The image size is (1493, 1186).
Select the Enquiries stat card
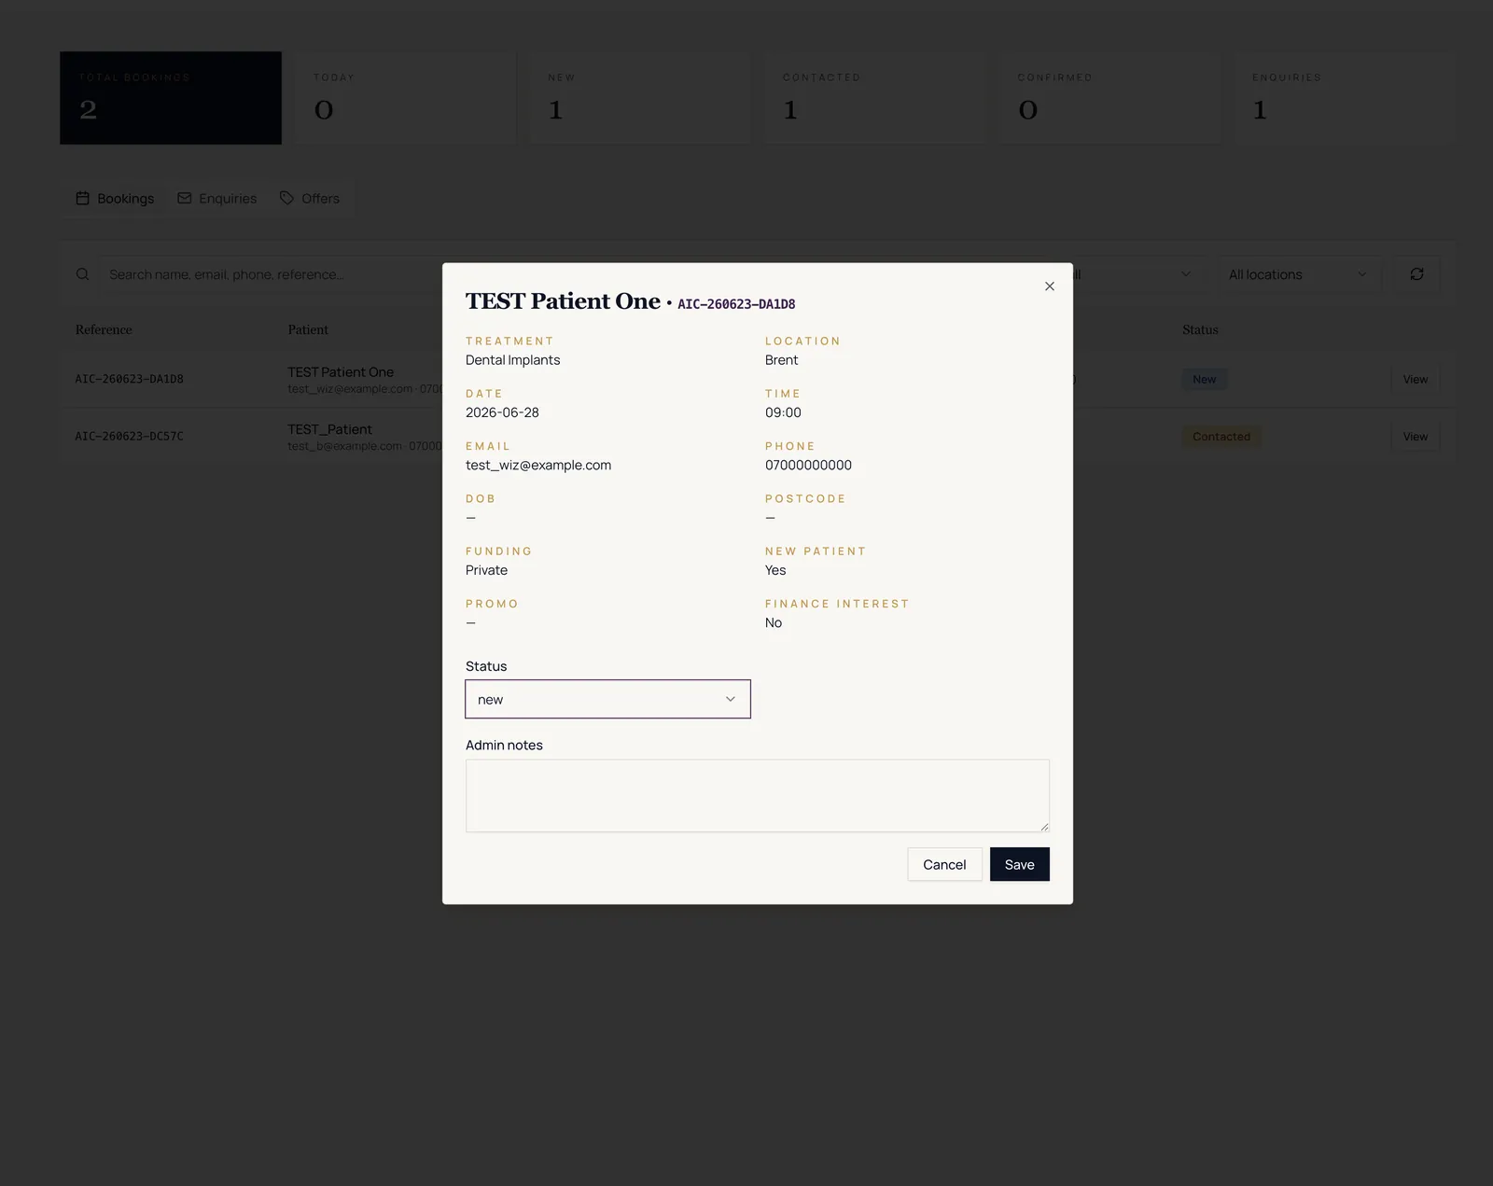(x=1344, y=98)
